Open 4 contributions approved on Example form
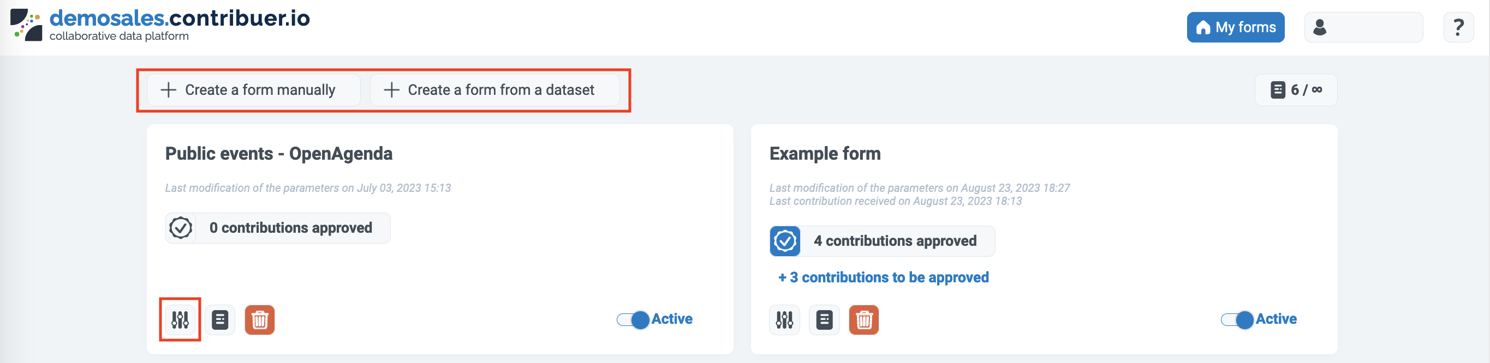Viewport: 1490px width, 363px height. [x=895, y=241]
